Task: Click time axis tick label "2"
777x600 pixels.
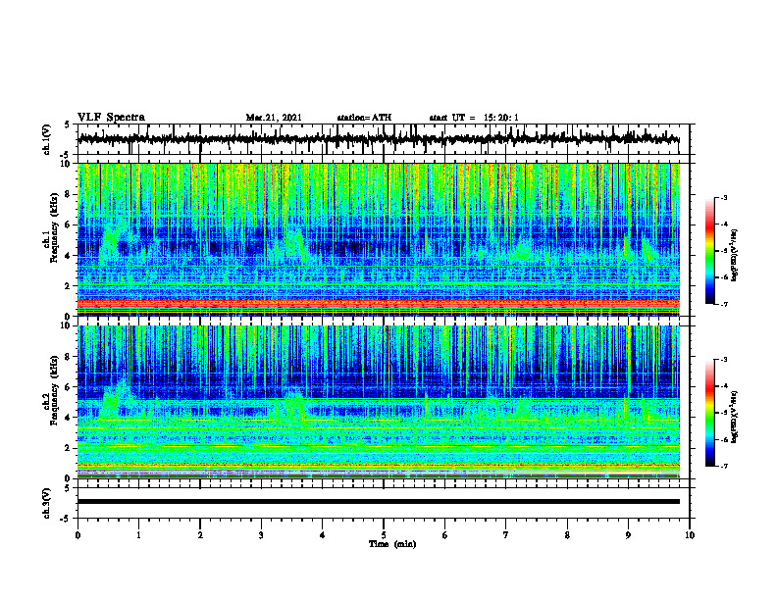Action: point(200,535)
